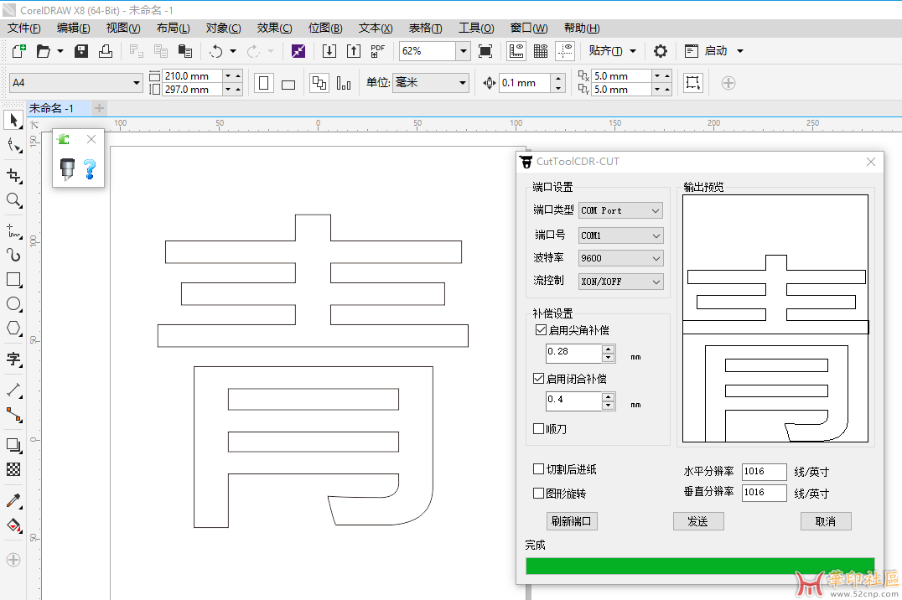Click the cutter plotter icon in floating toolbar
The image size is (902, 600).
[x=67, y=169]
